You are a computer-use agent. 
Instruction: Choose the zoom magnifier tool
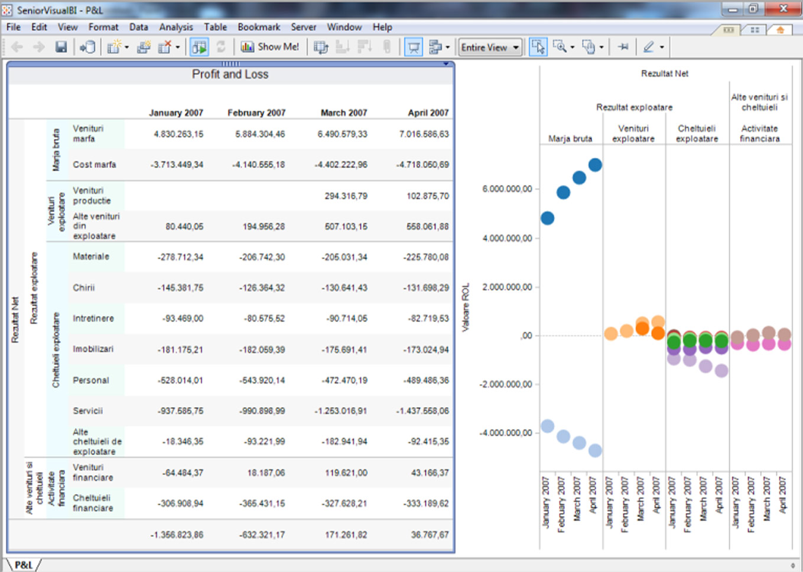coord(559,47)
